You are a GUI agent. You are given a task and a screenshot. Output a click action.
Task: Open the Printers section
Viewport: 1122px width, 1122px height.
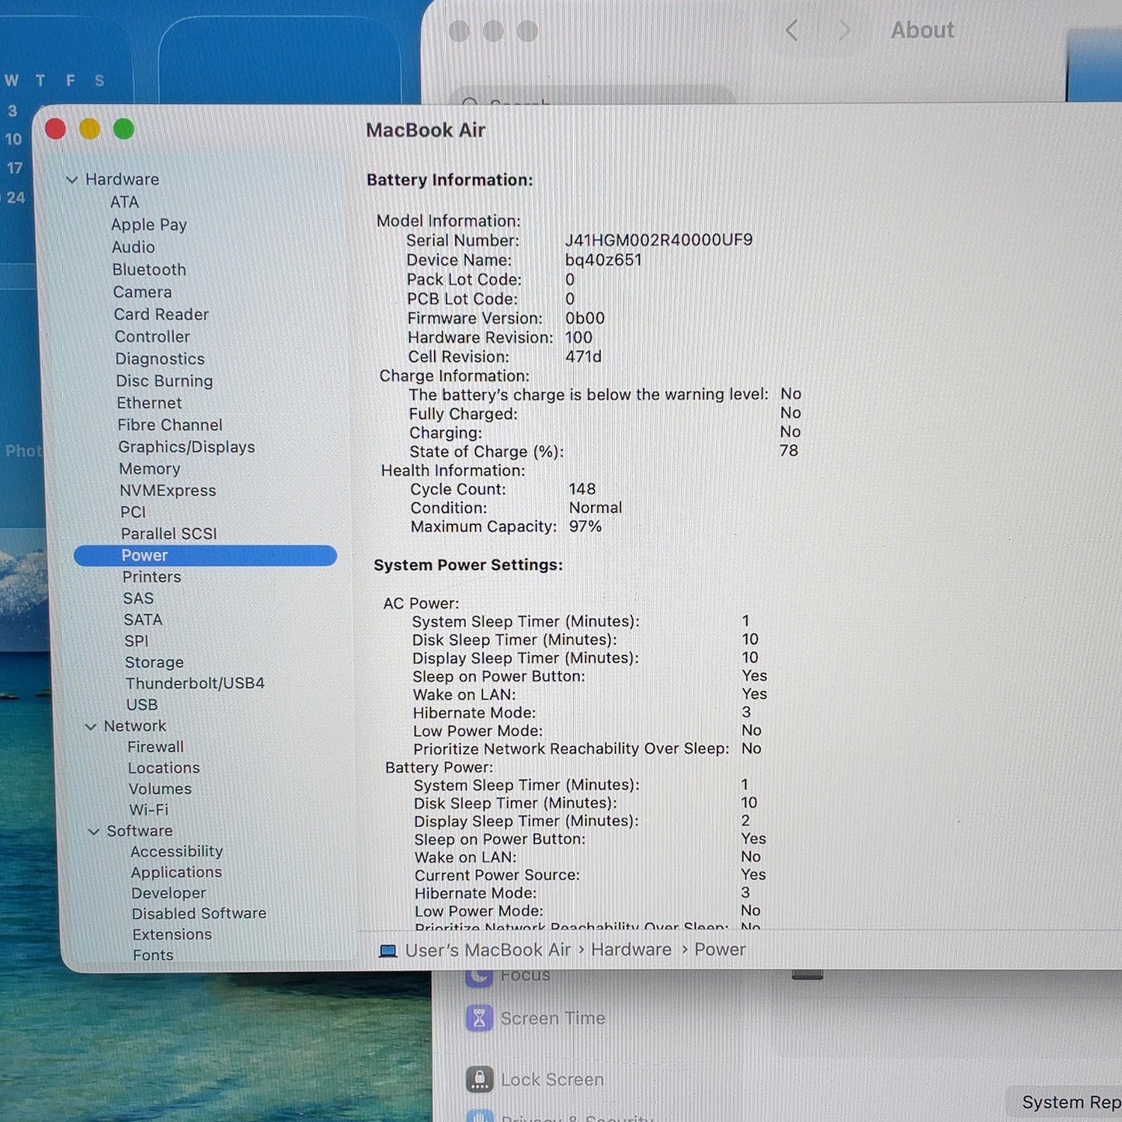[151, 577]
